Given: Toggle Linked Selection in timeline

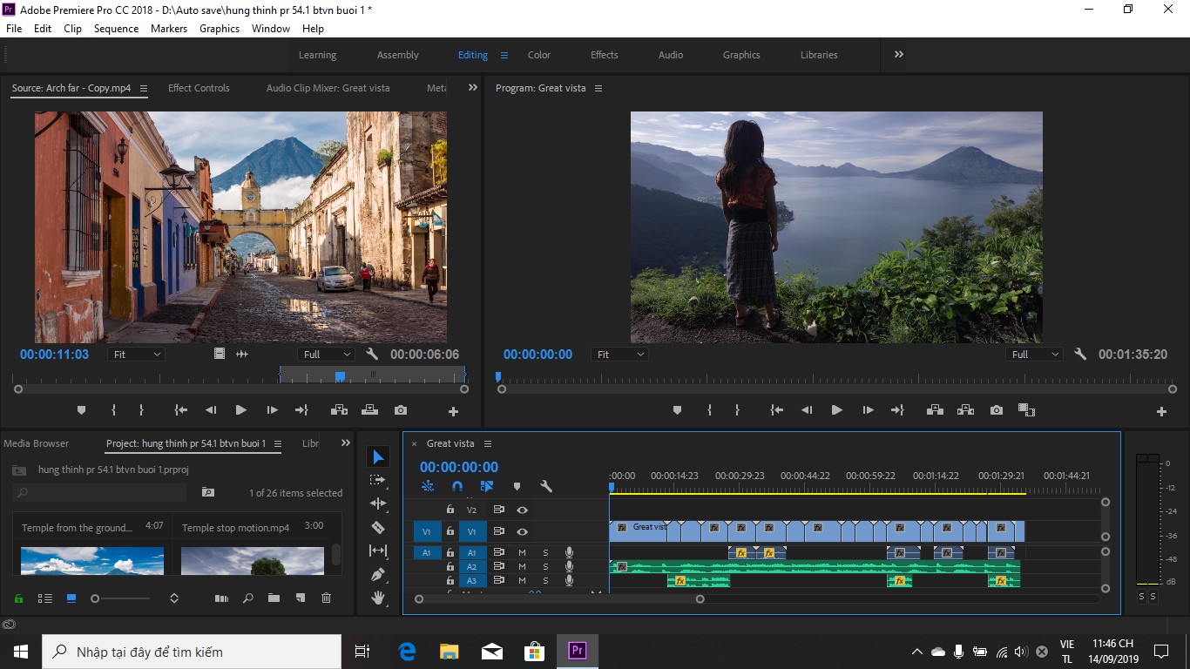Looking at the screenshot, I should click(487, 486).
